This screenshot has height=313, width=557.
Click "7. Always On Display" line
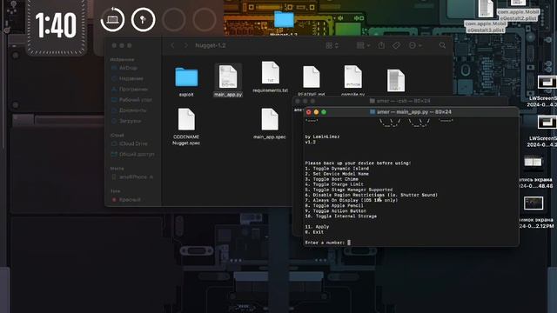352,200
